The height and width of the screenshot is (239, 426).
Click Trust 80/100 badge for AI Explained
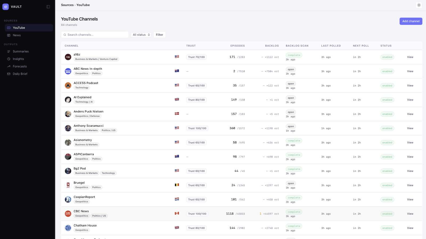[x=196, y=100]
